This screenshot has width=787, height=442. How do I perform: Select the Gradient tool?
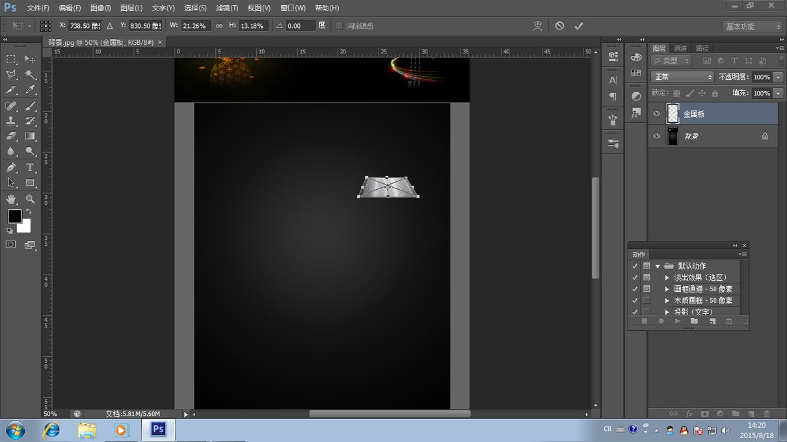click(x=30, y=136)
